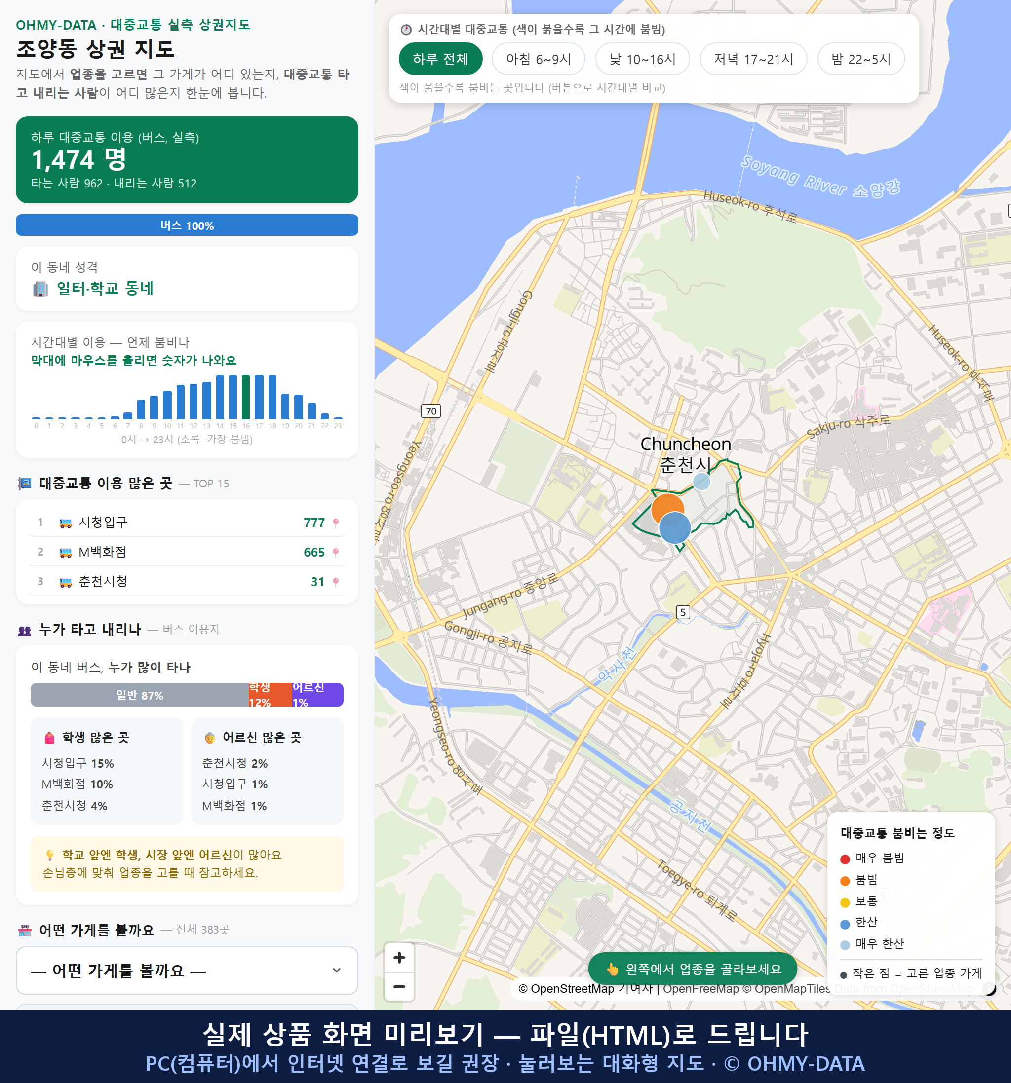Click the 왼쪽에서 업종을 골라보세요 green button

(692, 969)
